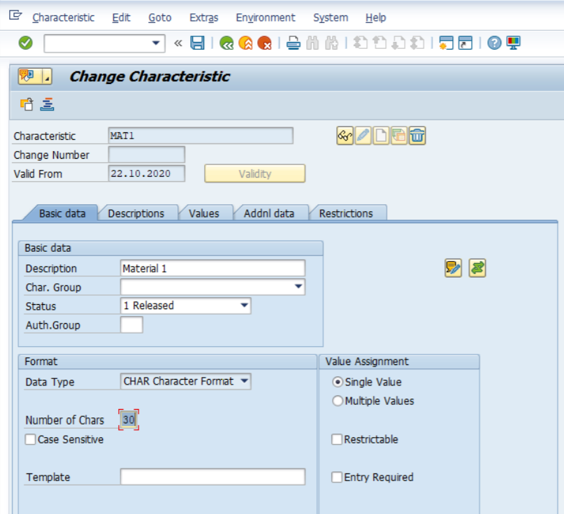564x514 pixels.
Task: Open the command field dropdown
Action: (x=156, y=43)
